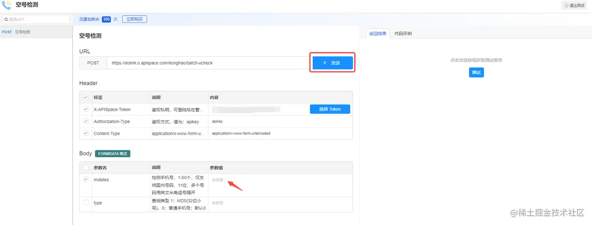Screen dimensions: 592x225
Task: Click the 100 remaining count badge
Action: point(106,19)
